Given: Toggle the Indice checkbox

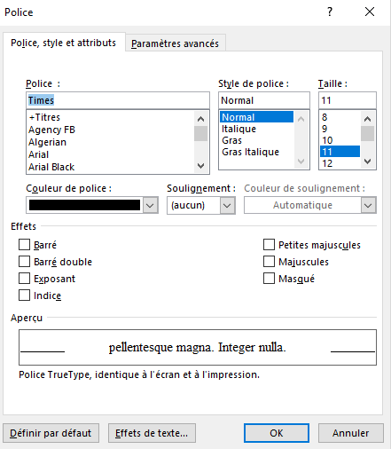Looking at the screenshot, I should 24,295.
